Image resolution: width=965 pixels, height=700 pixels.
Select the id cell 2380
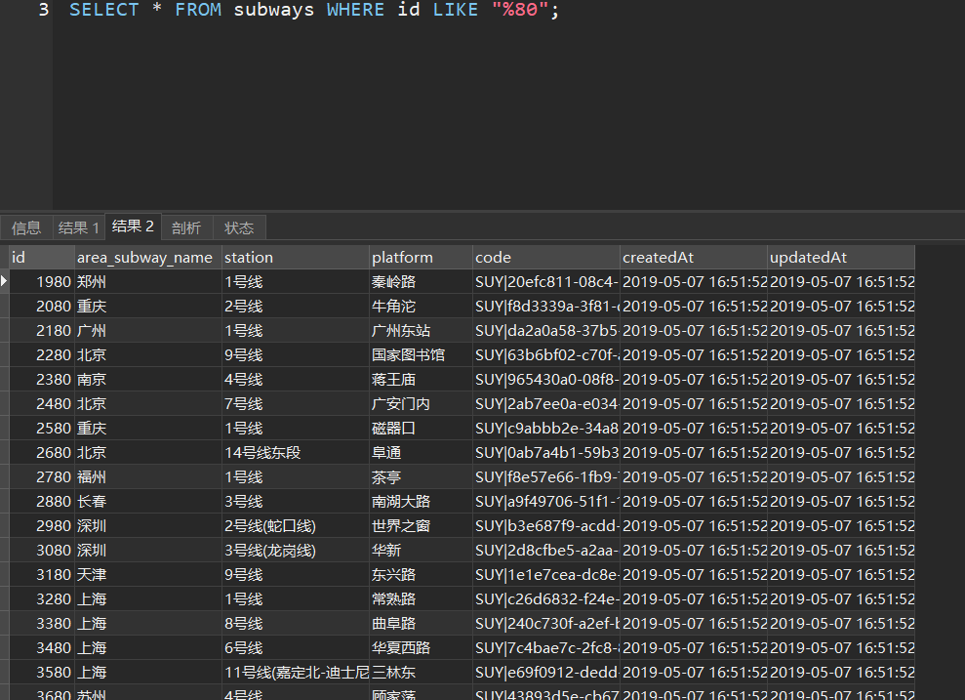pyautogui.click(x=42, y=379)
